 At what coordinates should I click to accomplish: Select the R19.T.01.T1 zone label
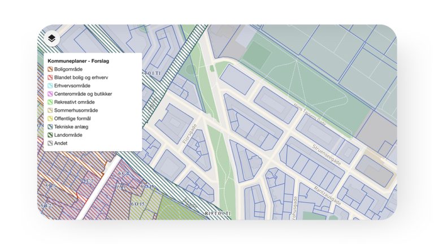[218, 213]
